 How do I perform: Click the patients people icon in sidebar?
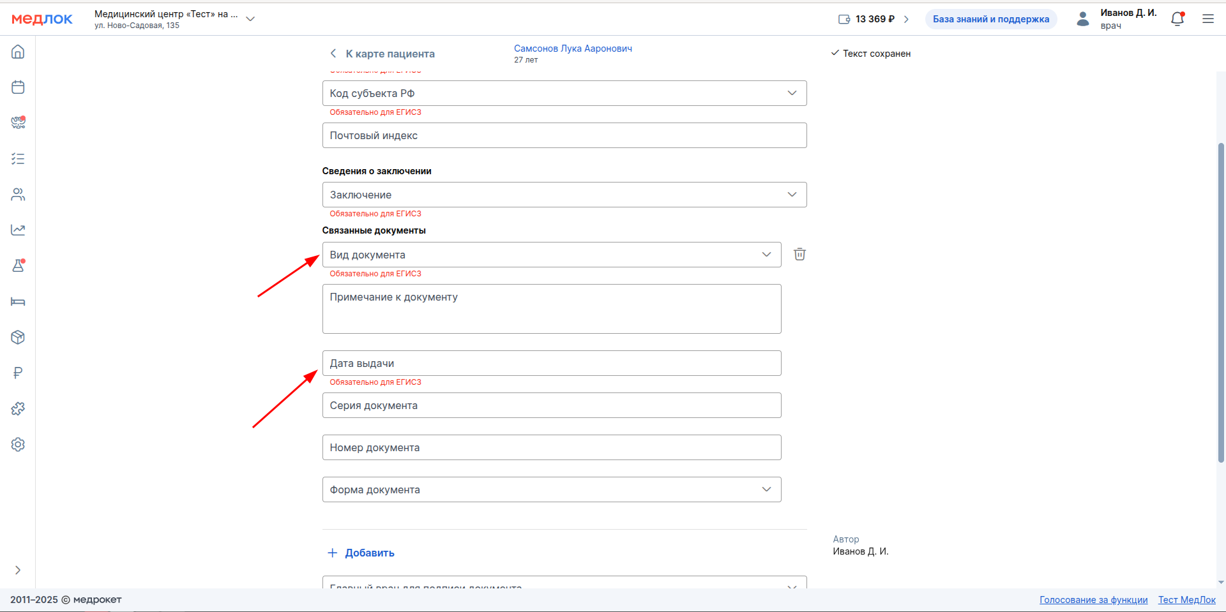(x=18, y=195)
